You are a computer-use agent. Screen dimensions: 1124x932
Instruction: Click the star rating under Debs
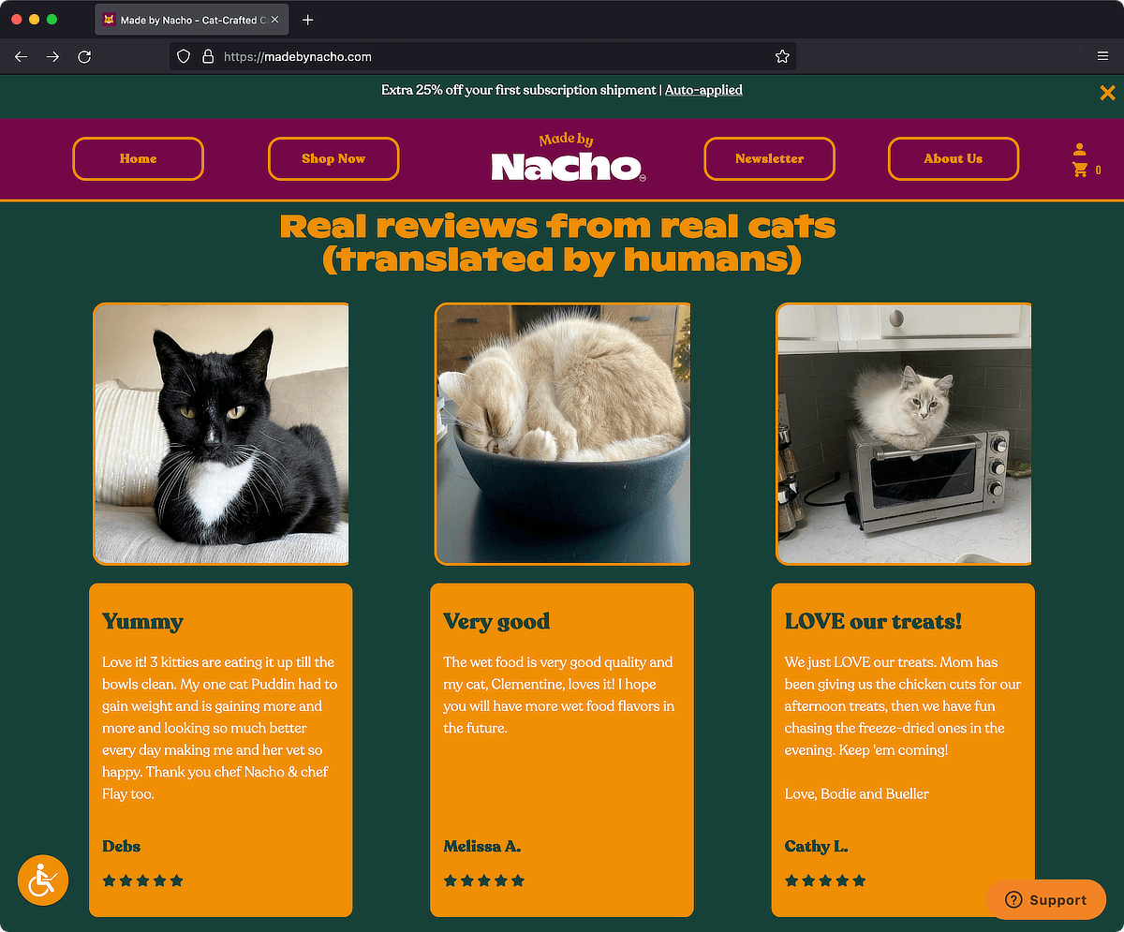pyautogui.click(x=142, y=880)
